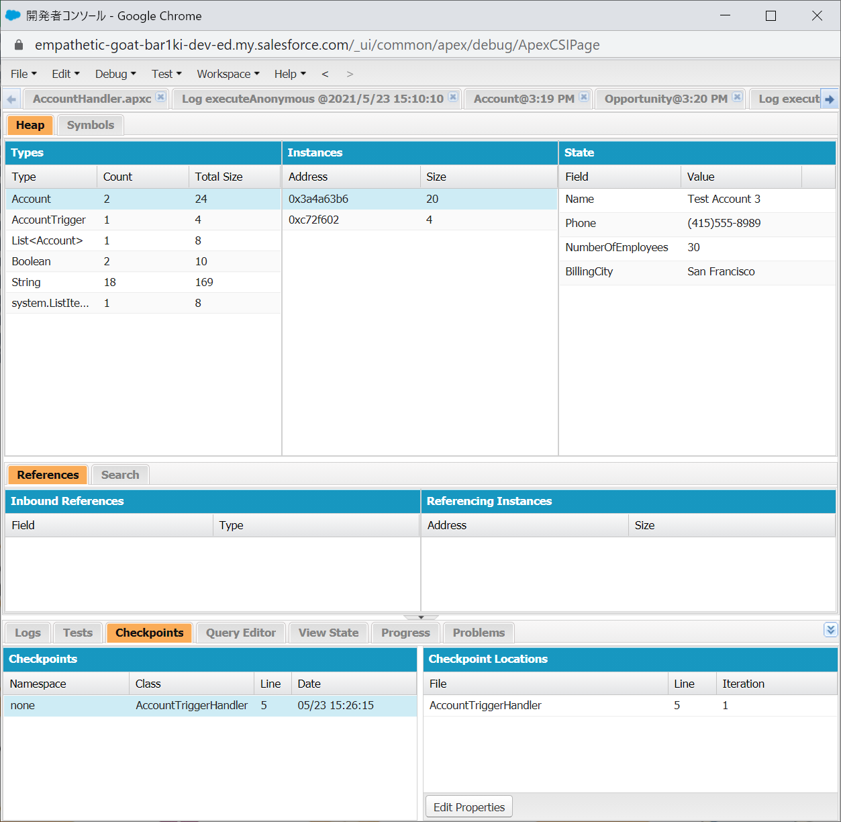Collapse bottom panel with double-chevron icon

click(x=830, y=630)
